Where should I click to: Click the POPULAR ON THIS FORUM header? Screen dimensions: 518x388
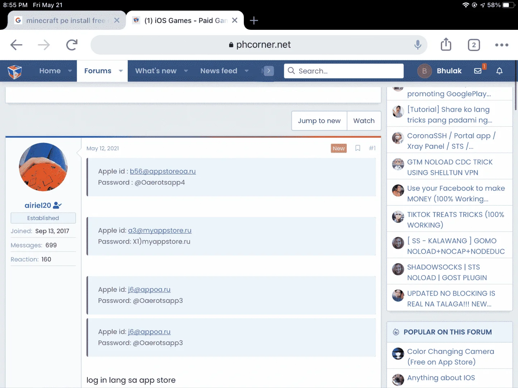(x=447, y=332)
